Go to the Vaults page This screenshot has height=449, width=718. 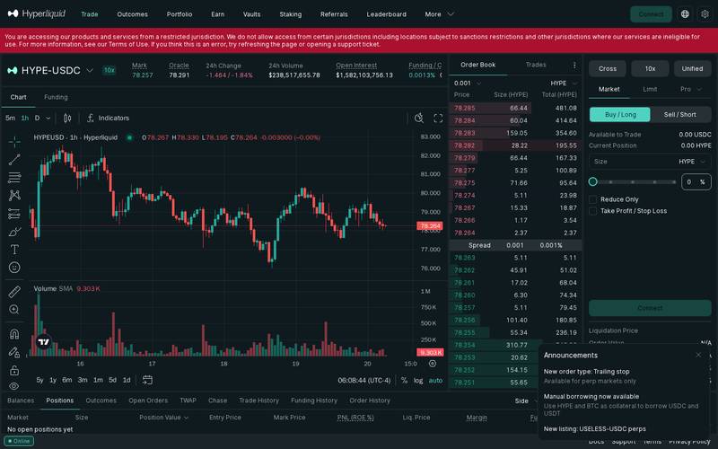pyautogui.click(x=251, y=14)
